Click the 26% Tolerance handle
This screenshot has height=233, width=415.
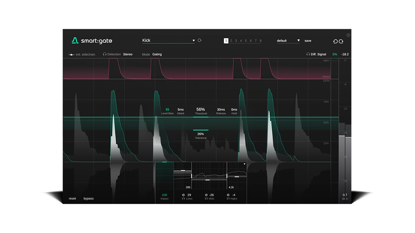201,130
